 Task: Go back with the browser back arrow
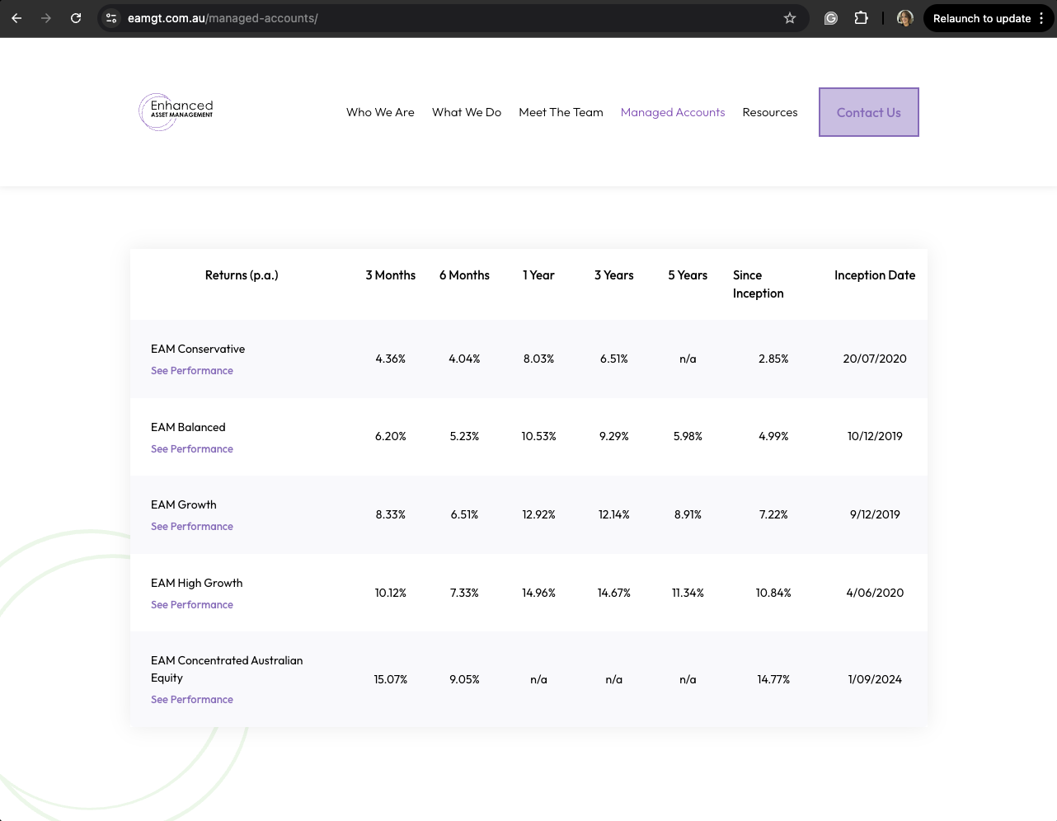coord(16,18)
